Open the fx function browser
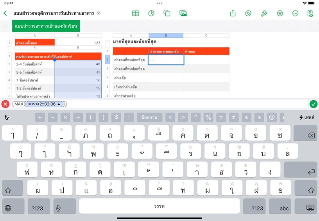319x221 pixels. point(7,117)
